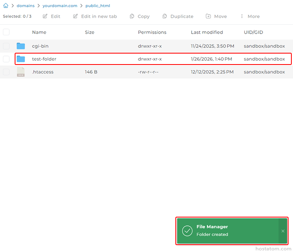This screenshot has height=252, width=293.
Task: Dismiss the Folder created notification
Action: pos(283,231)
